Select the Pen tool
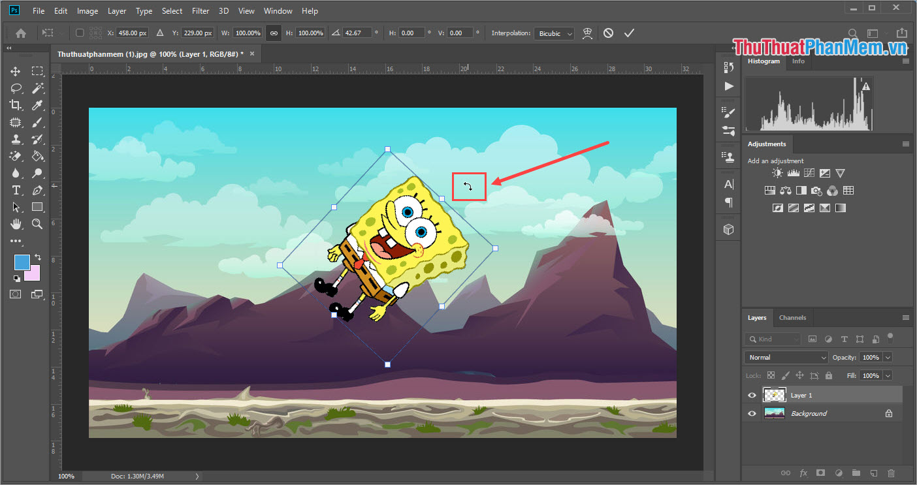Viewport: 917px width, 485px height. (x=37, y=189)
